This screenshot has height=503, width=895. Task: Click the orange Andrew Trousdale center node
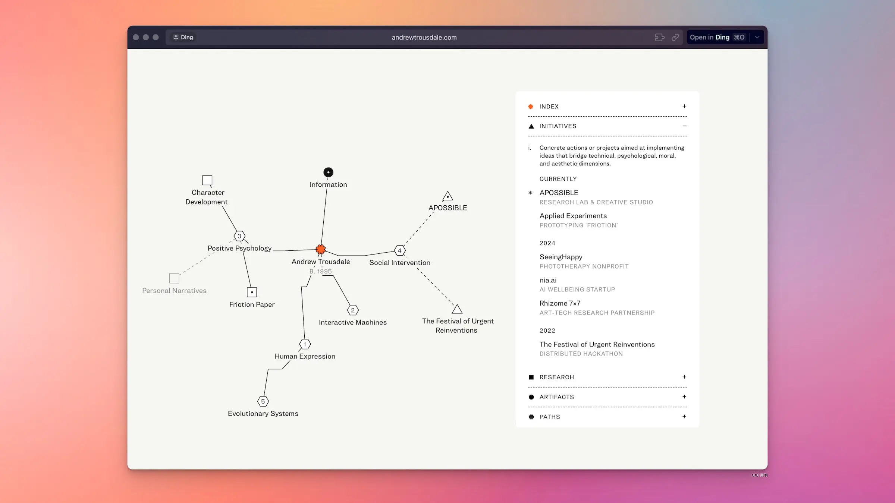click(x=320, y=250)
